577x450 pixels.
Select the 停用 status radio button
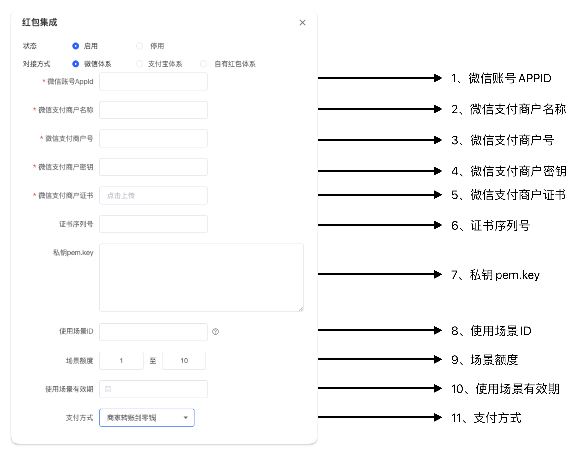tap(140, 46)
